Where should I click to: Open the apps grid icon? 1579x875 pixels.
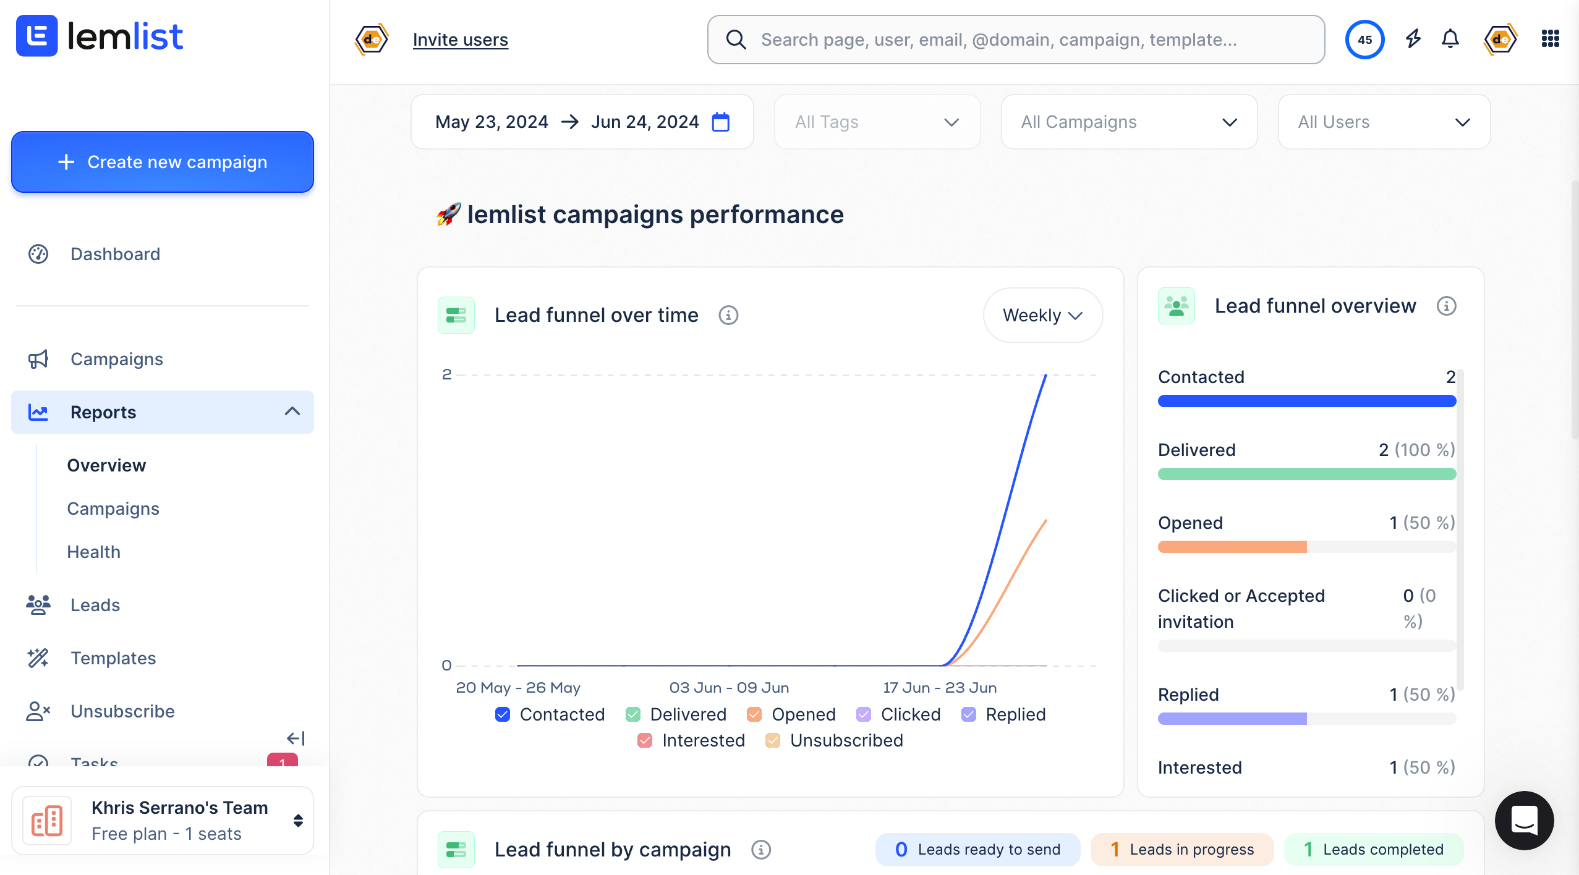coord(1550,39)
